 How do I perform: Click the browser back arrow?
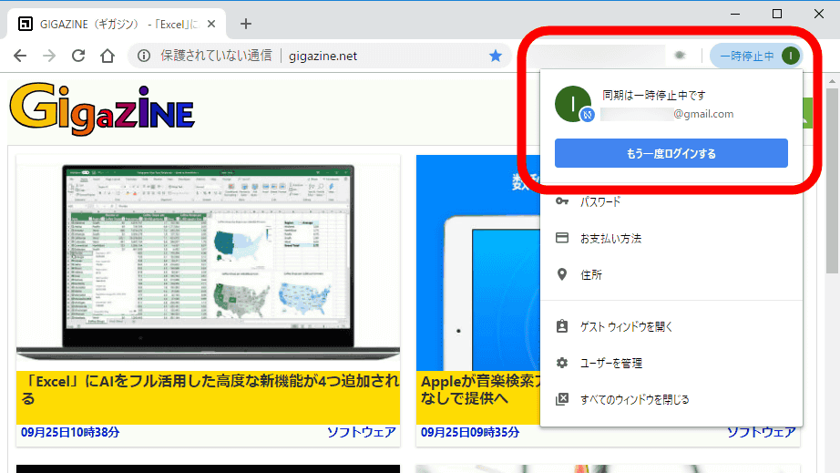[x=20, y=57]
